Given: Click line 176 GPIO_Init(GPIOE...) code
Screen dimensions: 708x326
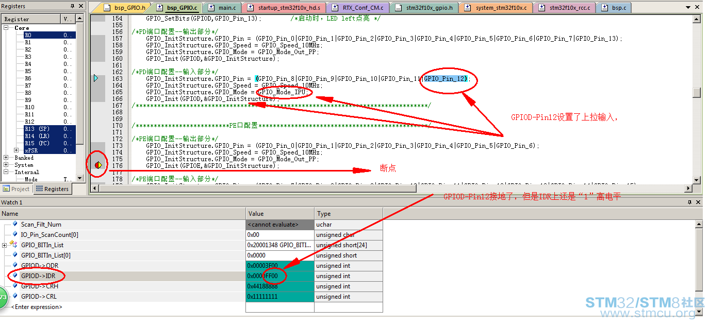Looking at the screenshot, I should pyautogui.click(x=212, y=166).
